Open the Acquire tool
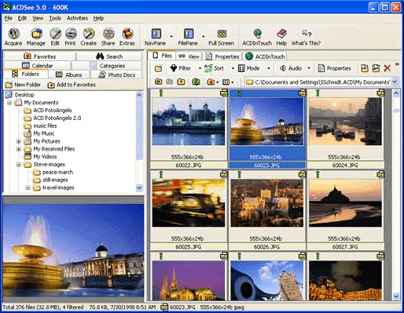Screen dimensions: 404x313 tap(13, 37)
